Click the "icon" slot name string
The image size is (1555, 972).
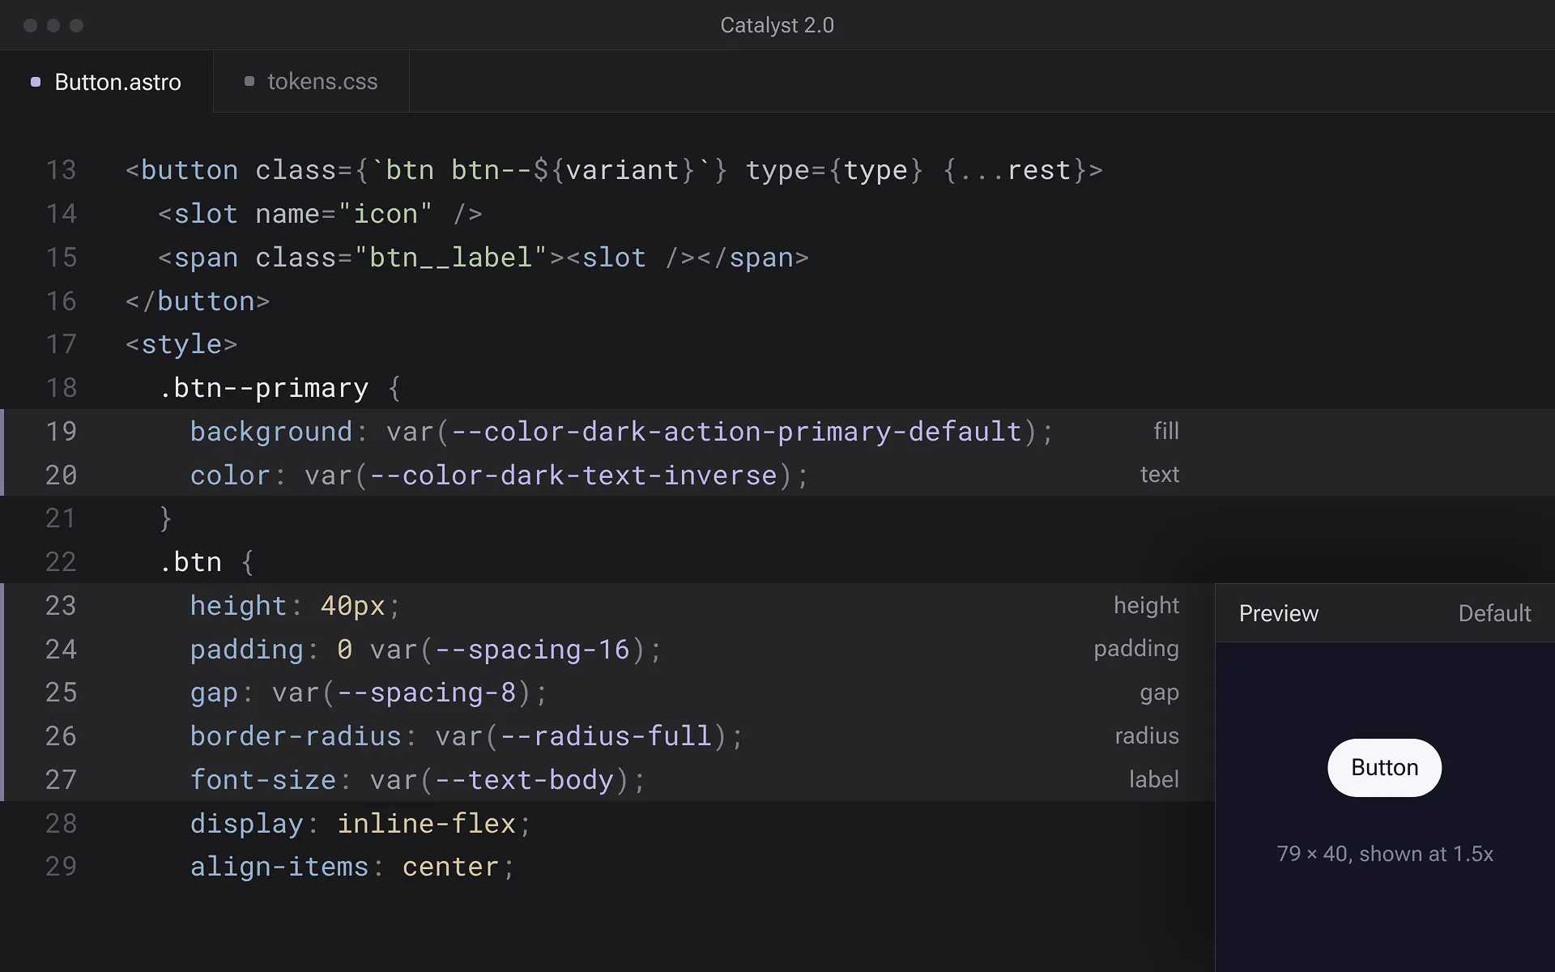tap(385, 214)
